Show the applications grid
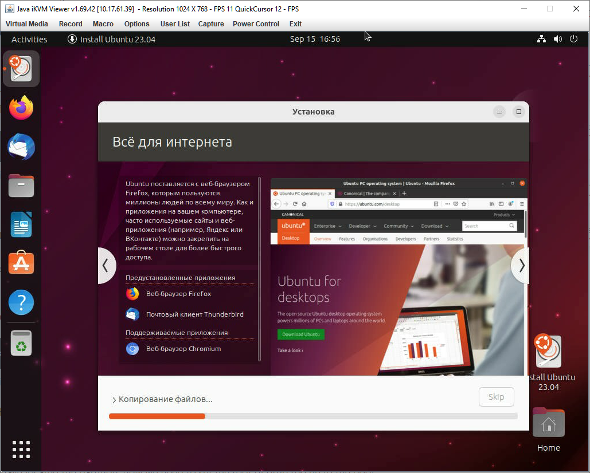 tap(21, 450)
